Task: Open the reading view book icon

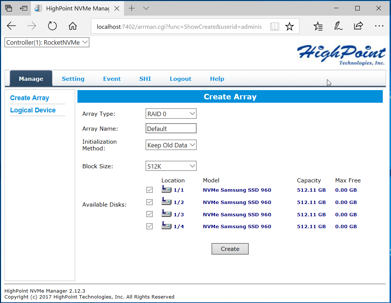Action: pyautogui.click(x=274, y=26)
